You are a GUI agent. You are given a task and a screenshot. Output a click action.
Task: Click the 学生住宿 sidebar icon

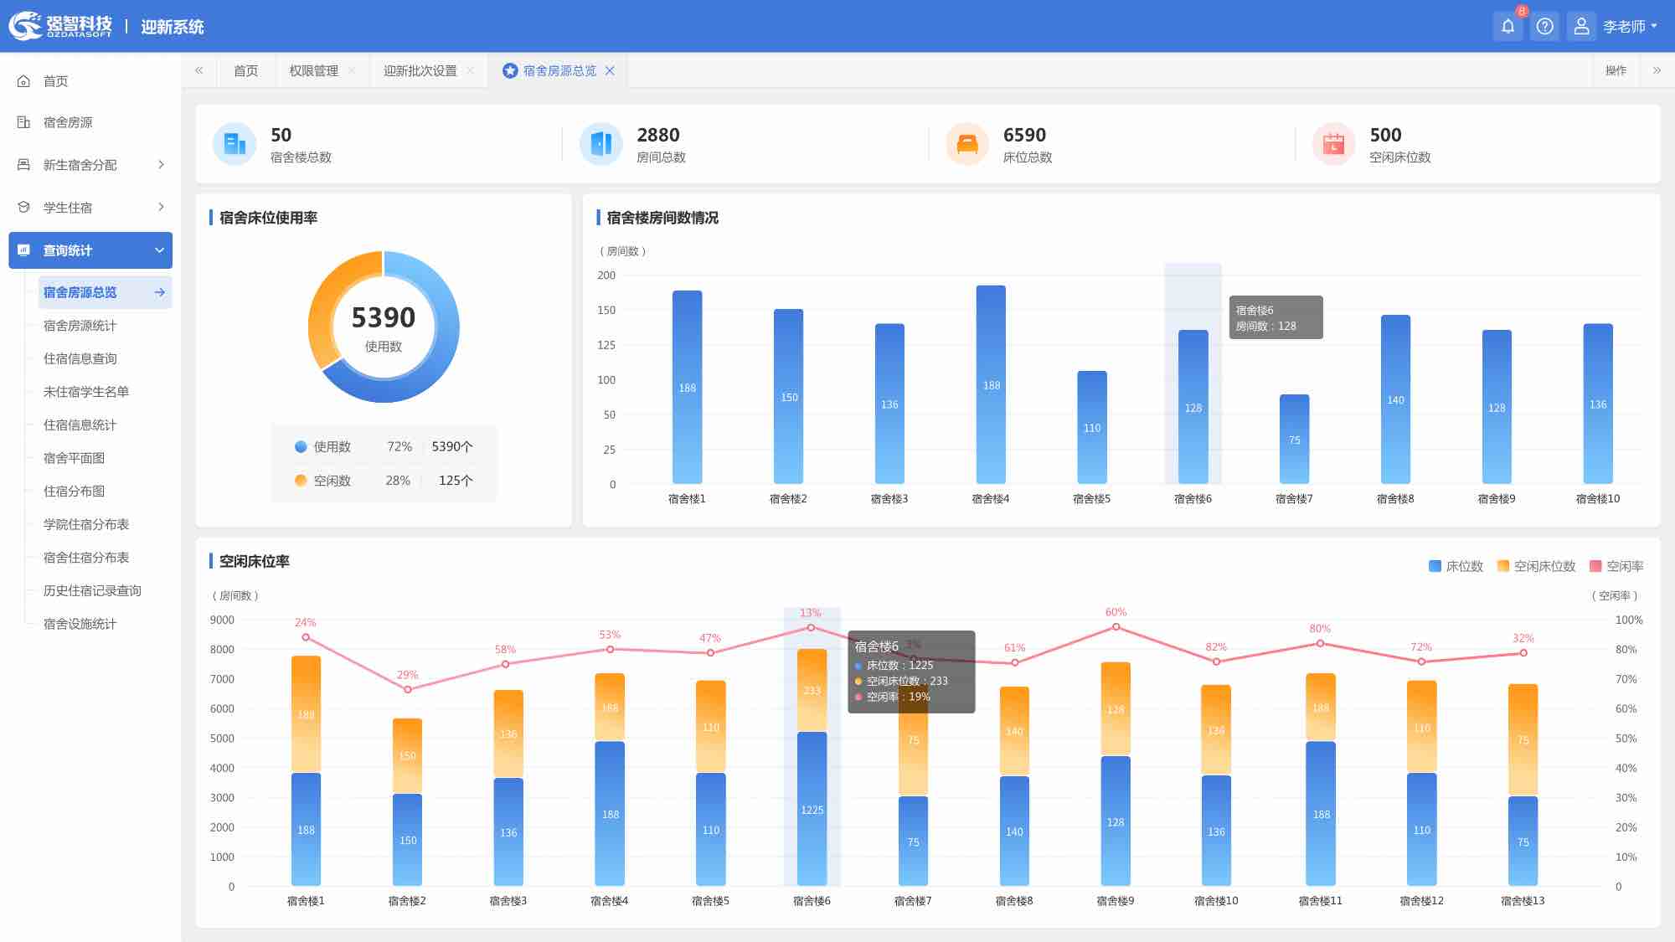pyautogui.click(x=23, y=207)
